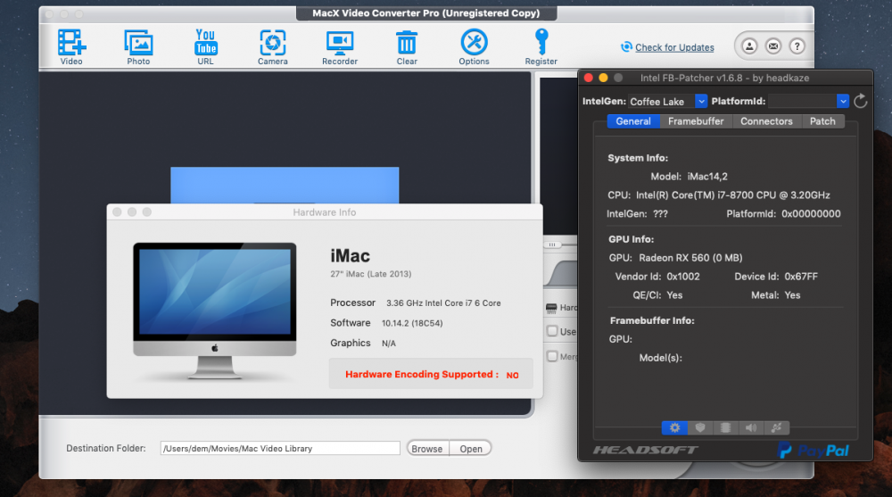Switch to the Connectors tab
The image size is (892, 497).
[x=766, y=121]
